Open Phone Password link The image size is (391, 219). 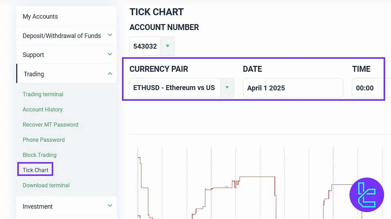click(x=44, y=140)
